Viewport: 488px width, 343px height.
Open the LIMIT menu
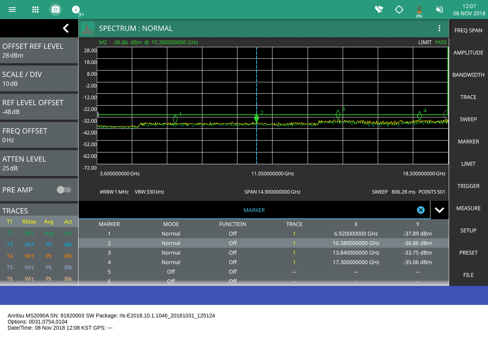(469, 164)
